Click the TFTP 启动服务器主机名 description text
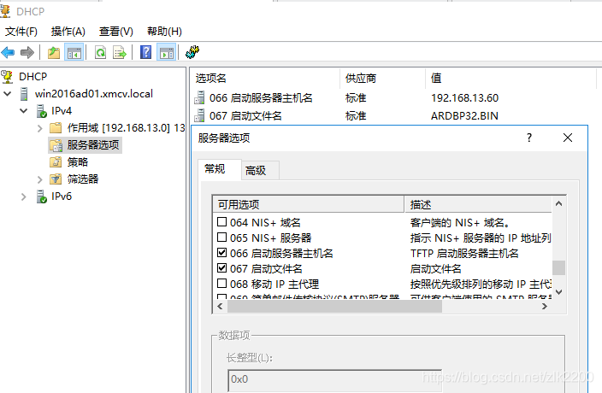This screenshot has height=393, width=602. click(x=464, y=254)
